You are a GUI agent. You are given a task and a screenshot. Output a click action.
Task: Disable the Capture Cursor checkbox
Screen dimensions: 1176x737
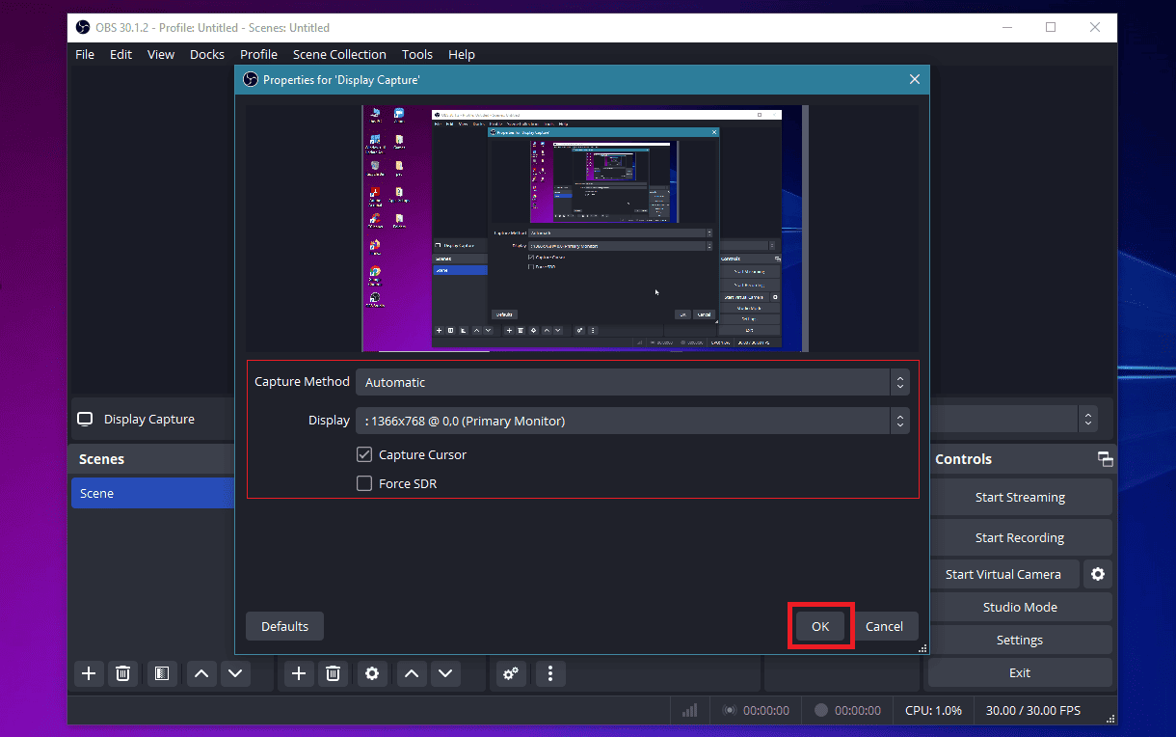click(364, 454)
